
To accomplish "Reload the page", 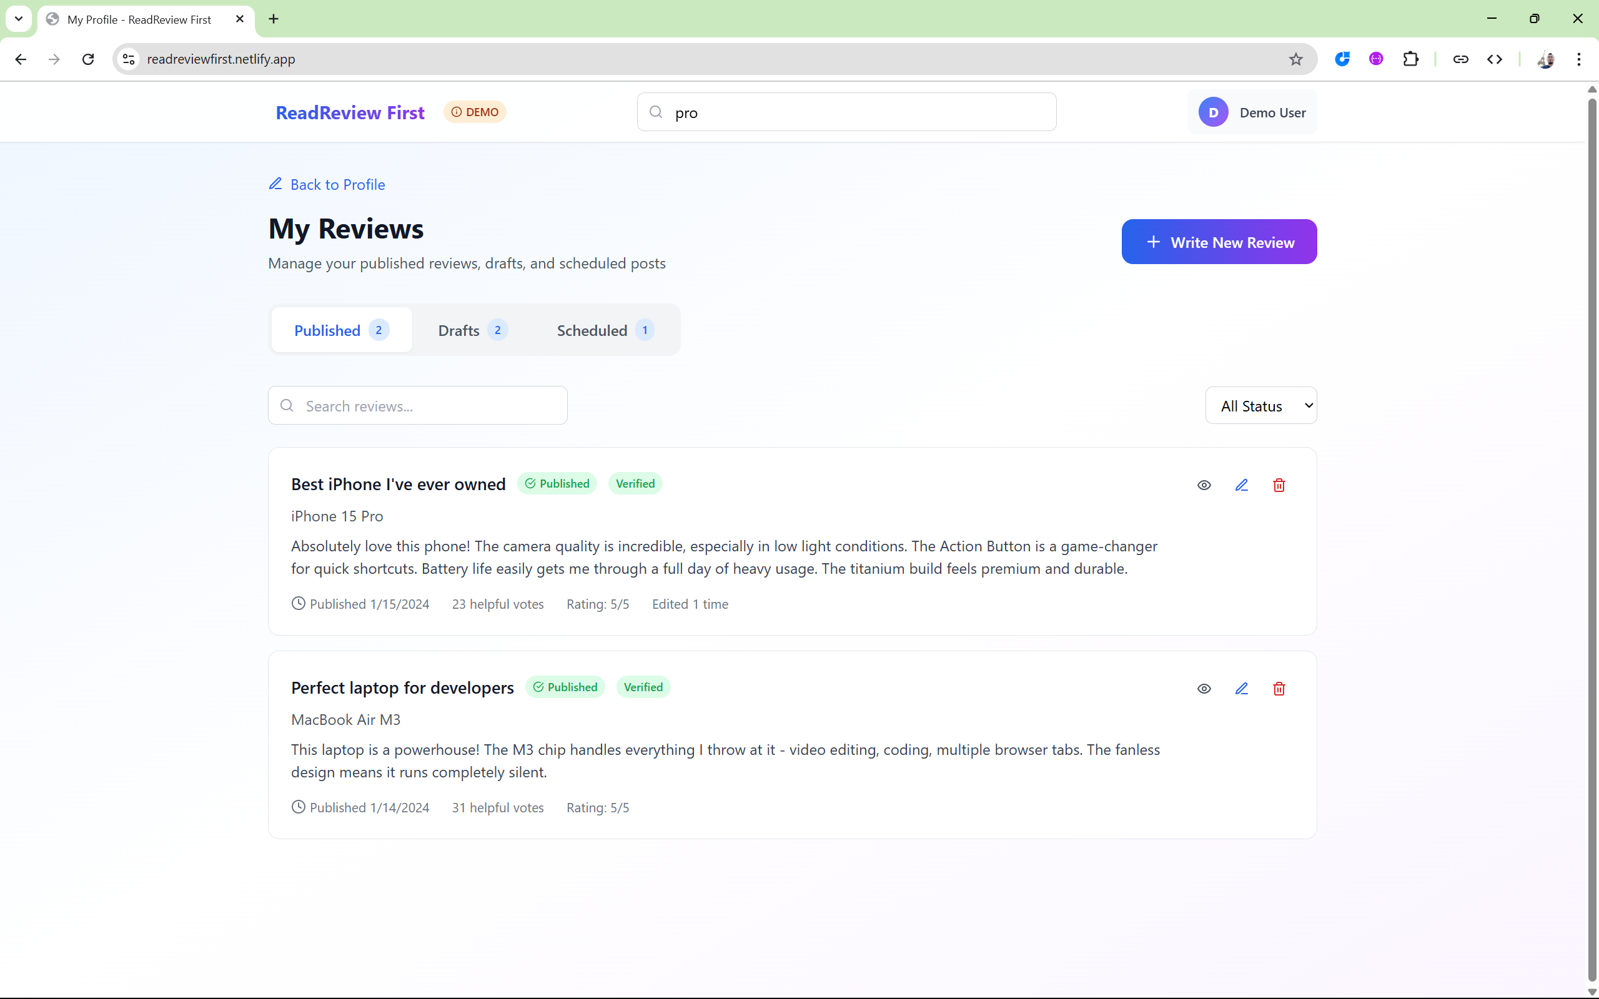I will (88, 59).
